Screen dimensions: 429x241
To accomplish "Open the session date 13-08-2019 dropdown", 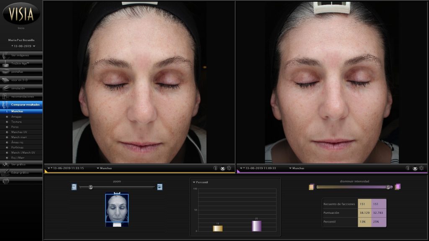I will 23,46.
